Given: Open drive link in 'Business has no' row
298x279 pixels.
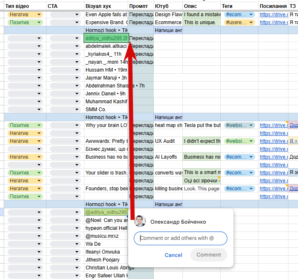Looking at the screenshot, I should [273, 157].
